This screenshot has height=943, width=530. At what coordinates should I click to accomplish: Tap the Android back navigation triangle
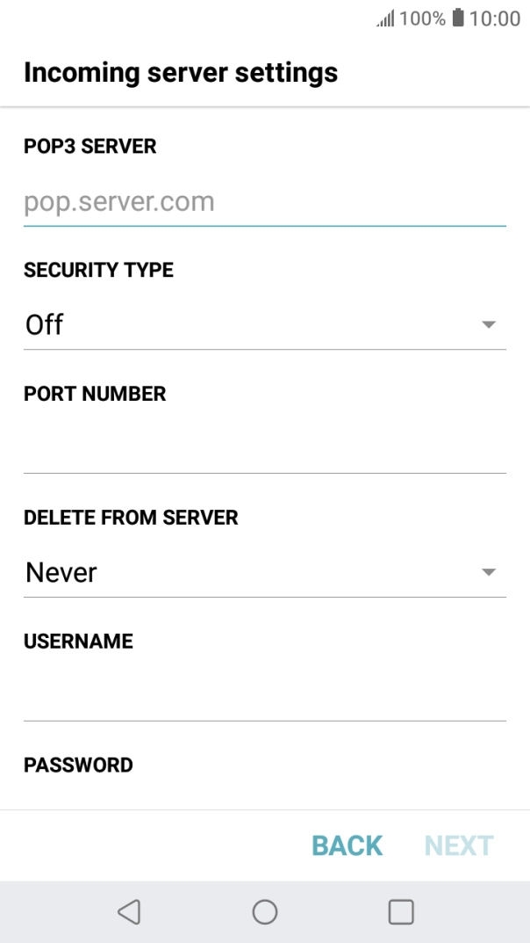point(129,911)
